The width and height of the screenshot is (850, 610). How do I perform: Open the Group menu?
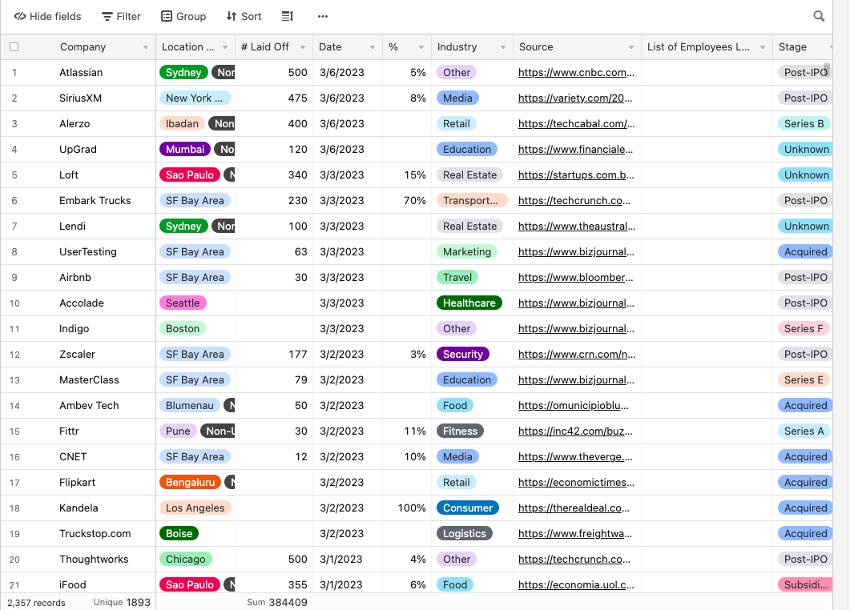[x=183, y=16]
